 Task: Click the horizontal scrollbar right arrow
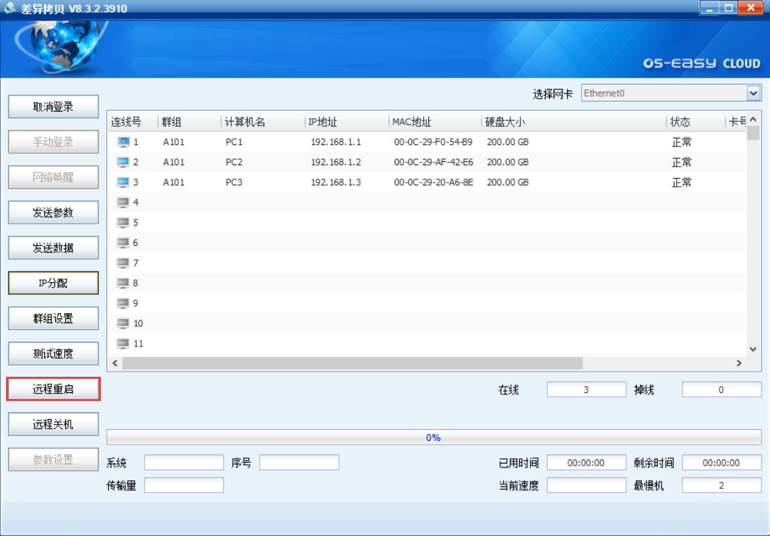(x=738, y=363)
